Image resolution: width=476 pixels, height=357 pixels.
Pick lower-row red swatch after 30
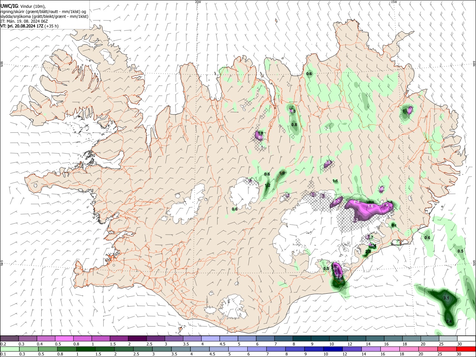click(466, 349)
